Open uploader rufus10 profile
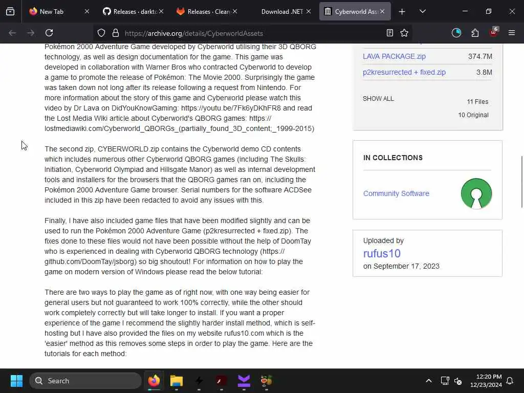 (382, 253)
